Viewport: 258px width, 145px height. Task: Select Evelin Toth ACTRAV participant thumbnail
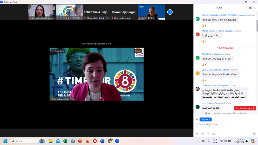tap(69, 12)
